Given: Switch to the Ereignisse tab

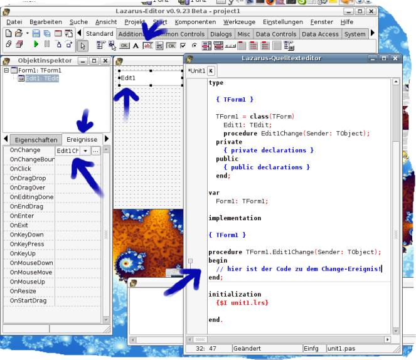Looking at the screenshot, I should click(82, 139).
